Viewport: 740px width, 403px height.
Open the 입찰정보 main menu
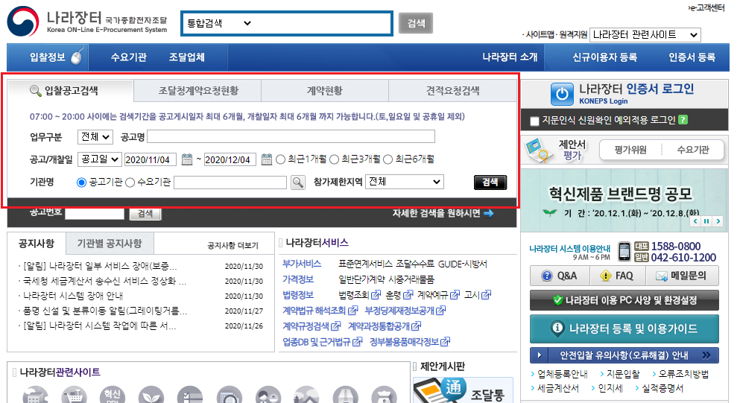pyautogui.click(x=48, y=57)
